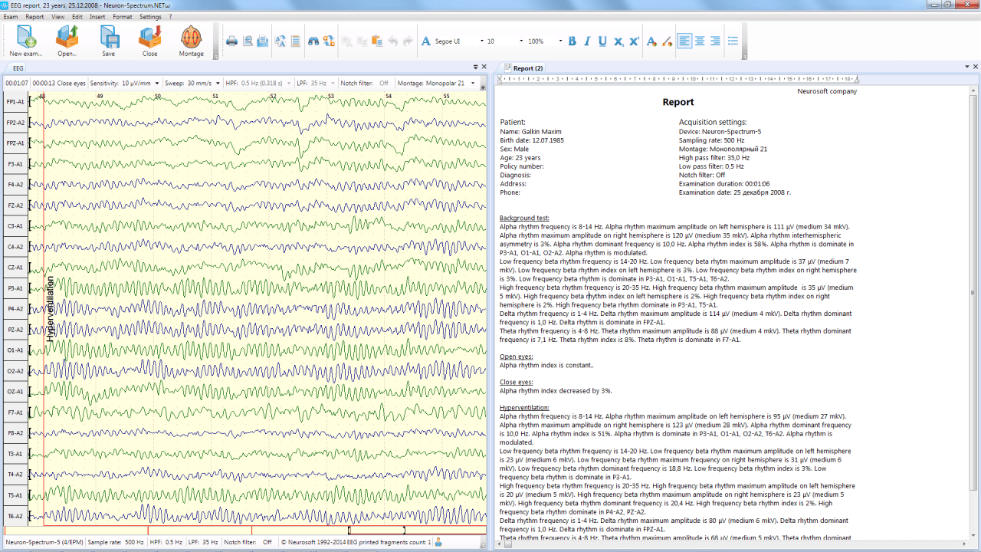Toggle bold formatting on the report text
Screen dimensions: 981x552
[x=571, y=41]
